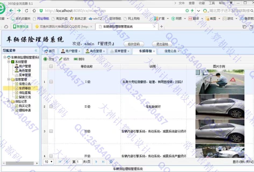Check the row checkbox for Ⅰ级
Viewport: 254px width, 172px height.
pyautogui.click(x=51, y=82)
